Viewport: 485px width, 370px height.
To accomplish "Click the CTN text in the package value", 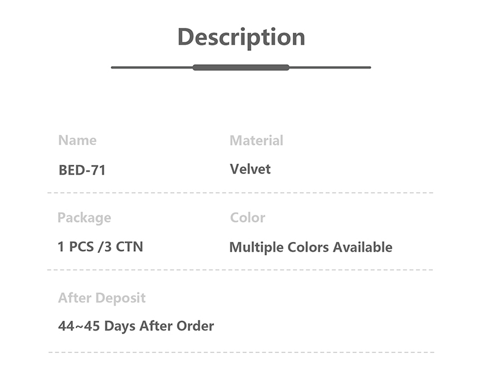I will 129,247.
